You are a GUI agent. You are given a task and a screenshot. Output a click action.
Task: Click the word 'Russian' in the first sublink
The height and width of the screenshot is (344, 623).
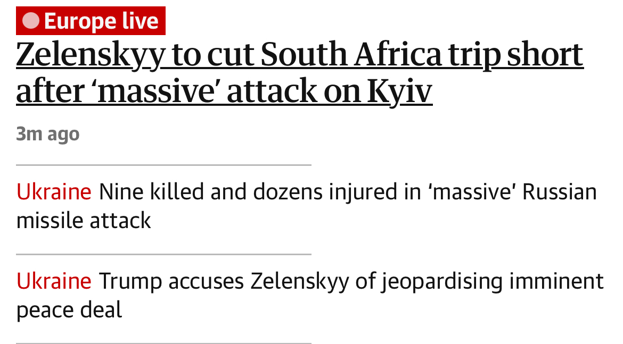[x=560, y=192]
